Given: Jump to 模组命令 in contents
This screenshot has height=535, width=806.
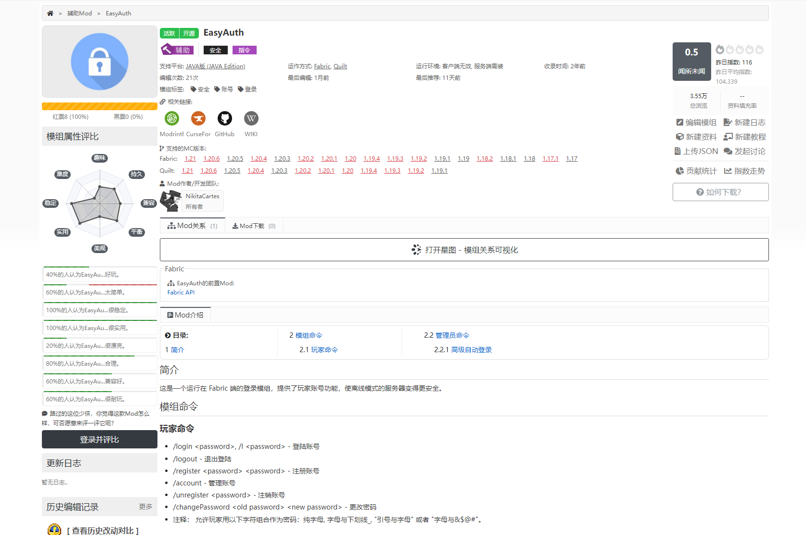Looking at the screenshot, I should 309,335.
